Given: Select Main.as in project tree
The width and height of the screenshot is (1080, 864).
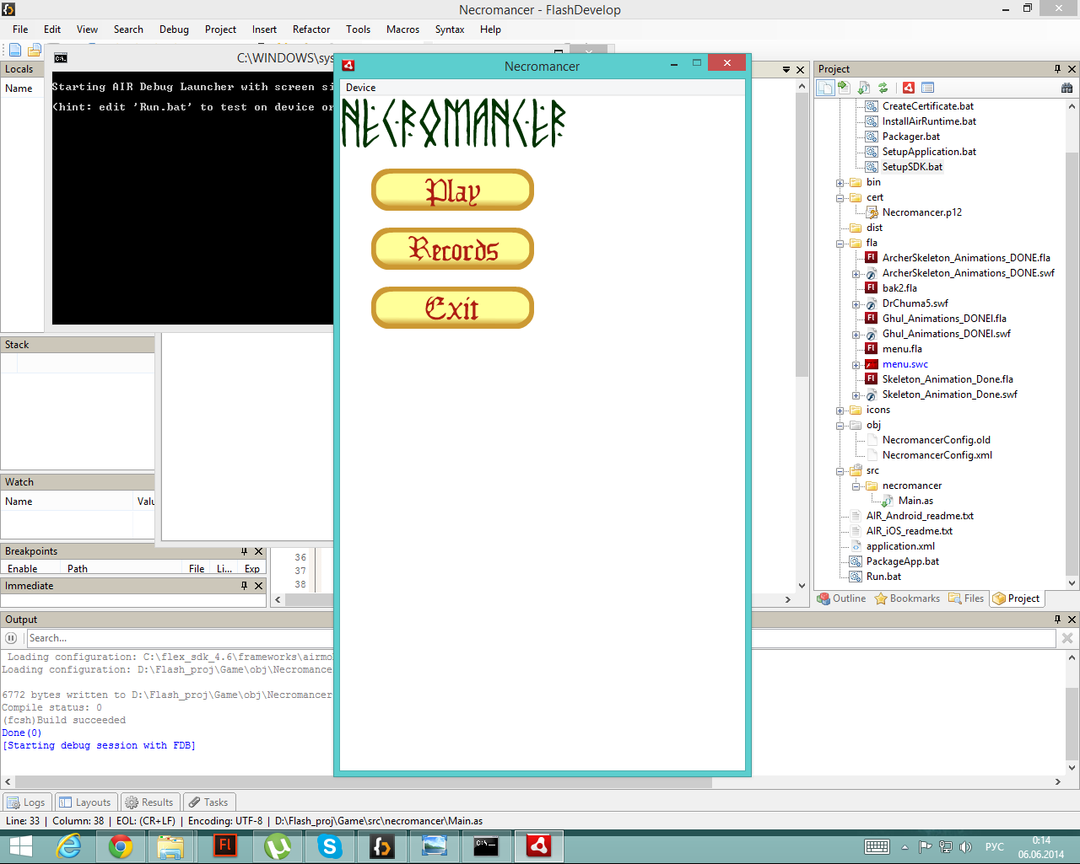Looking at the screenshot, I should pos(915,501).
